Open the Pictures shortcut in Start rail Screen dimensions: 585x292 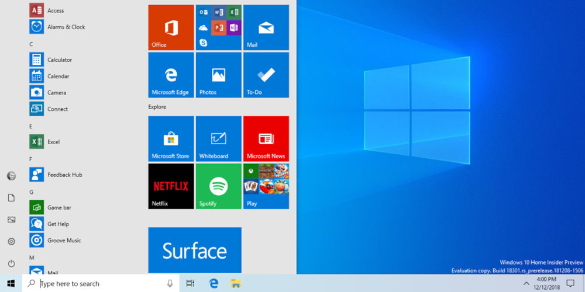coord(12,220)
